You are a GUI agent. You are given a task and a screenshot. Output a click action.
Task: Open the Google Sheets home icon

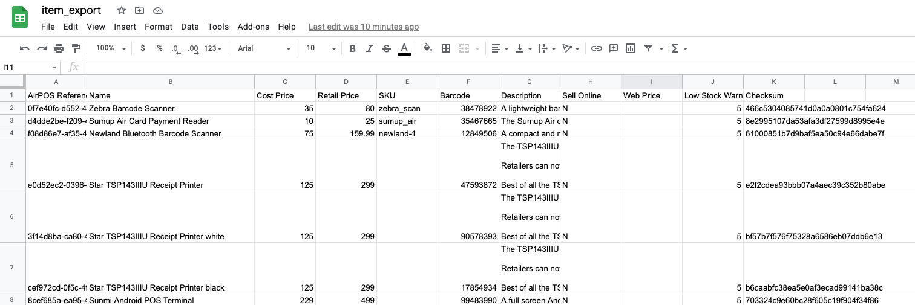click(20, 18)
